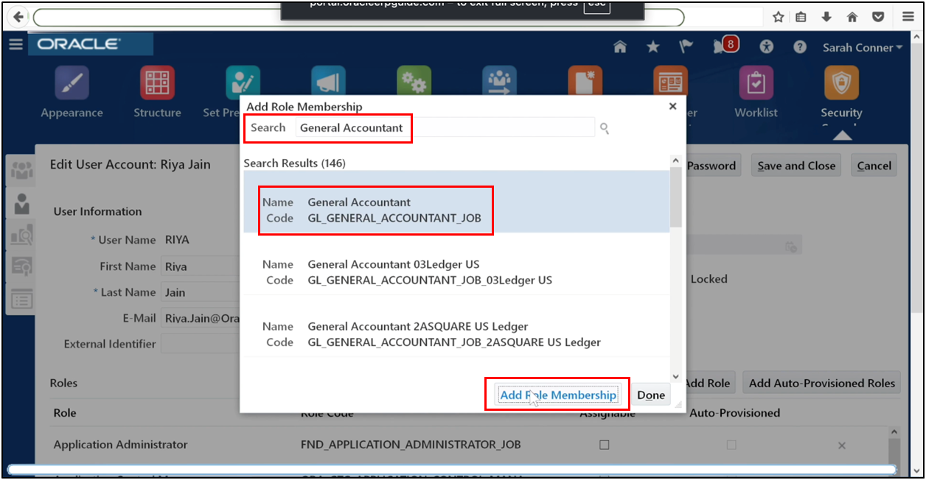
Task: Toggle Auto-Provisioned for Application Administrator role
Action: (731, 445)
